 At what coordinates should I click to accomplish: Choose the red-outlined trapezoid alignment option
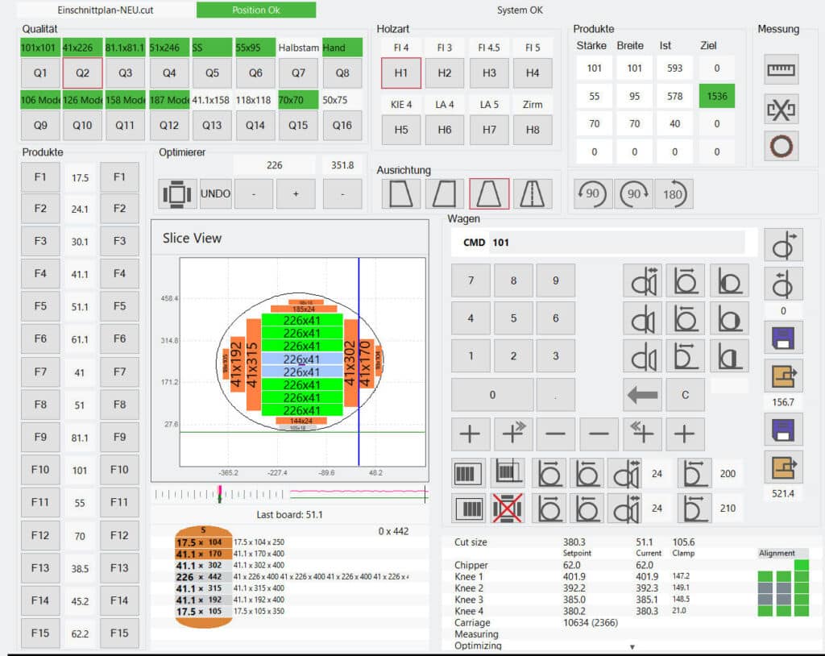click(x=489, y=193)
